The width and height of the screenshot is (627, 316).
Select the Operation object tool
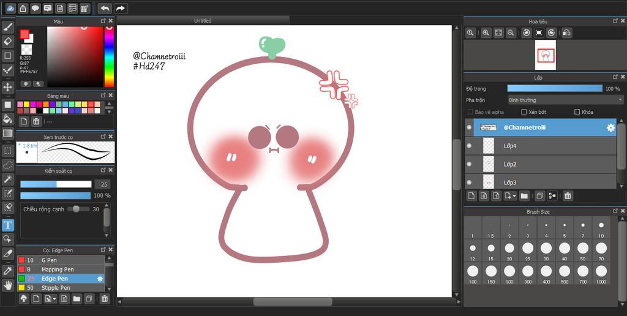coord(8,239)
